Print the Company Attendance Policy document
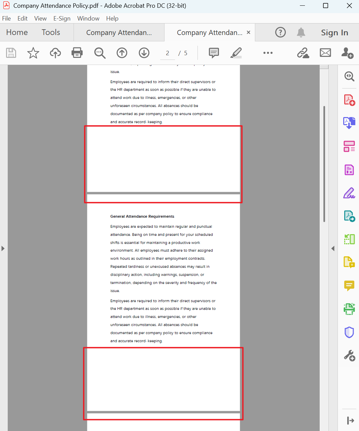This screenshot has width=359, height=431. [77, 53]
